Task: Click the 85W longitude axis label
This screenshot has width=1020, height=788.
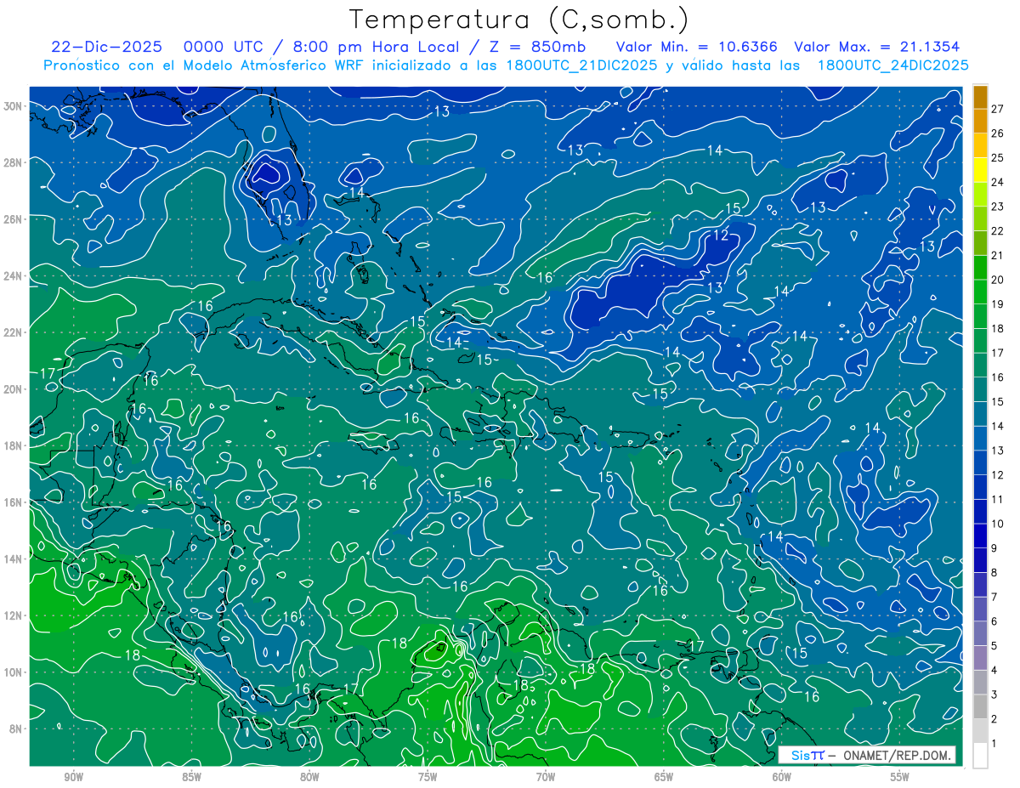Action: coord(191,778)
